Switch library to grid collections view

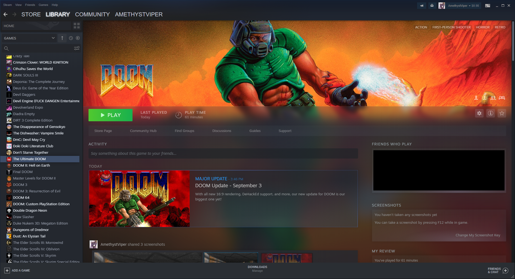point(77,26)
